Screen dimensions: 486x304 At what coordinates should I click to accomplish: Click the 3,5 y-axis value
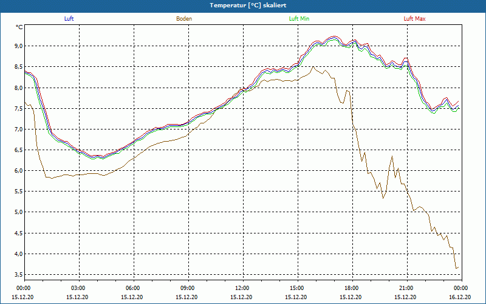[x=19, y=275]
